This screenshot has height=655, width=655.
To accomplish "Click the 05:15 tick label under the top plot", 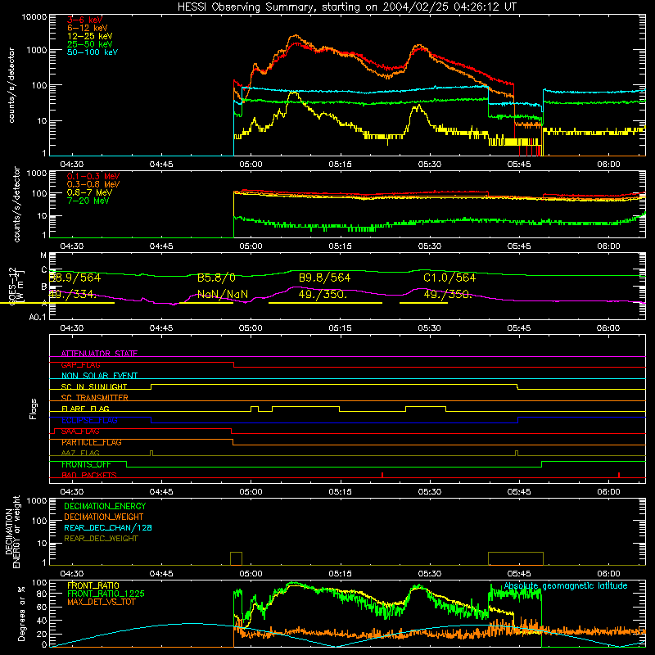I will tap(340, 165).
